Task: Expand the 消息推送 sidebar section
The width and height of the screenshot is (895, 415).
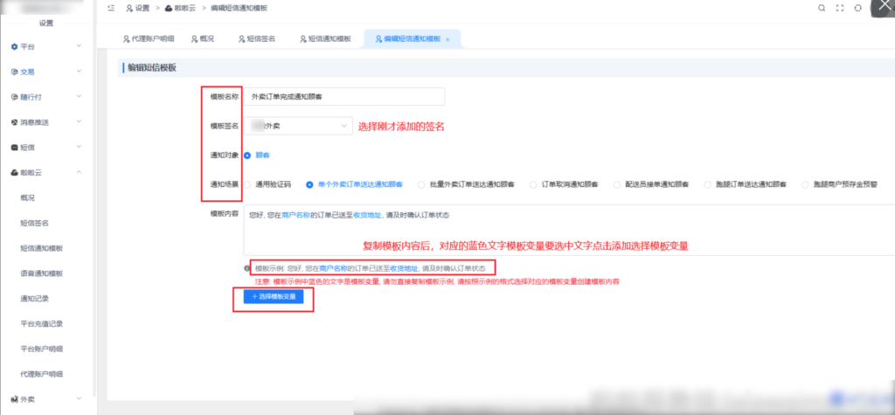Action: (x=79, y=122)
